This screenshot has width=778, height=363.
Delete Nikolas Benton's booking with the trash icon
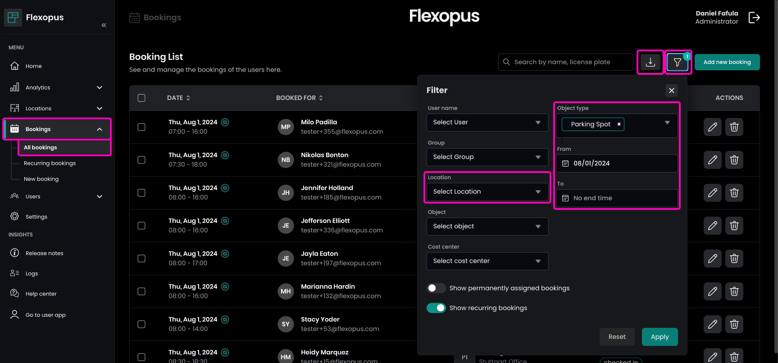click(734, 160)
